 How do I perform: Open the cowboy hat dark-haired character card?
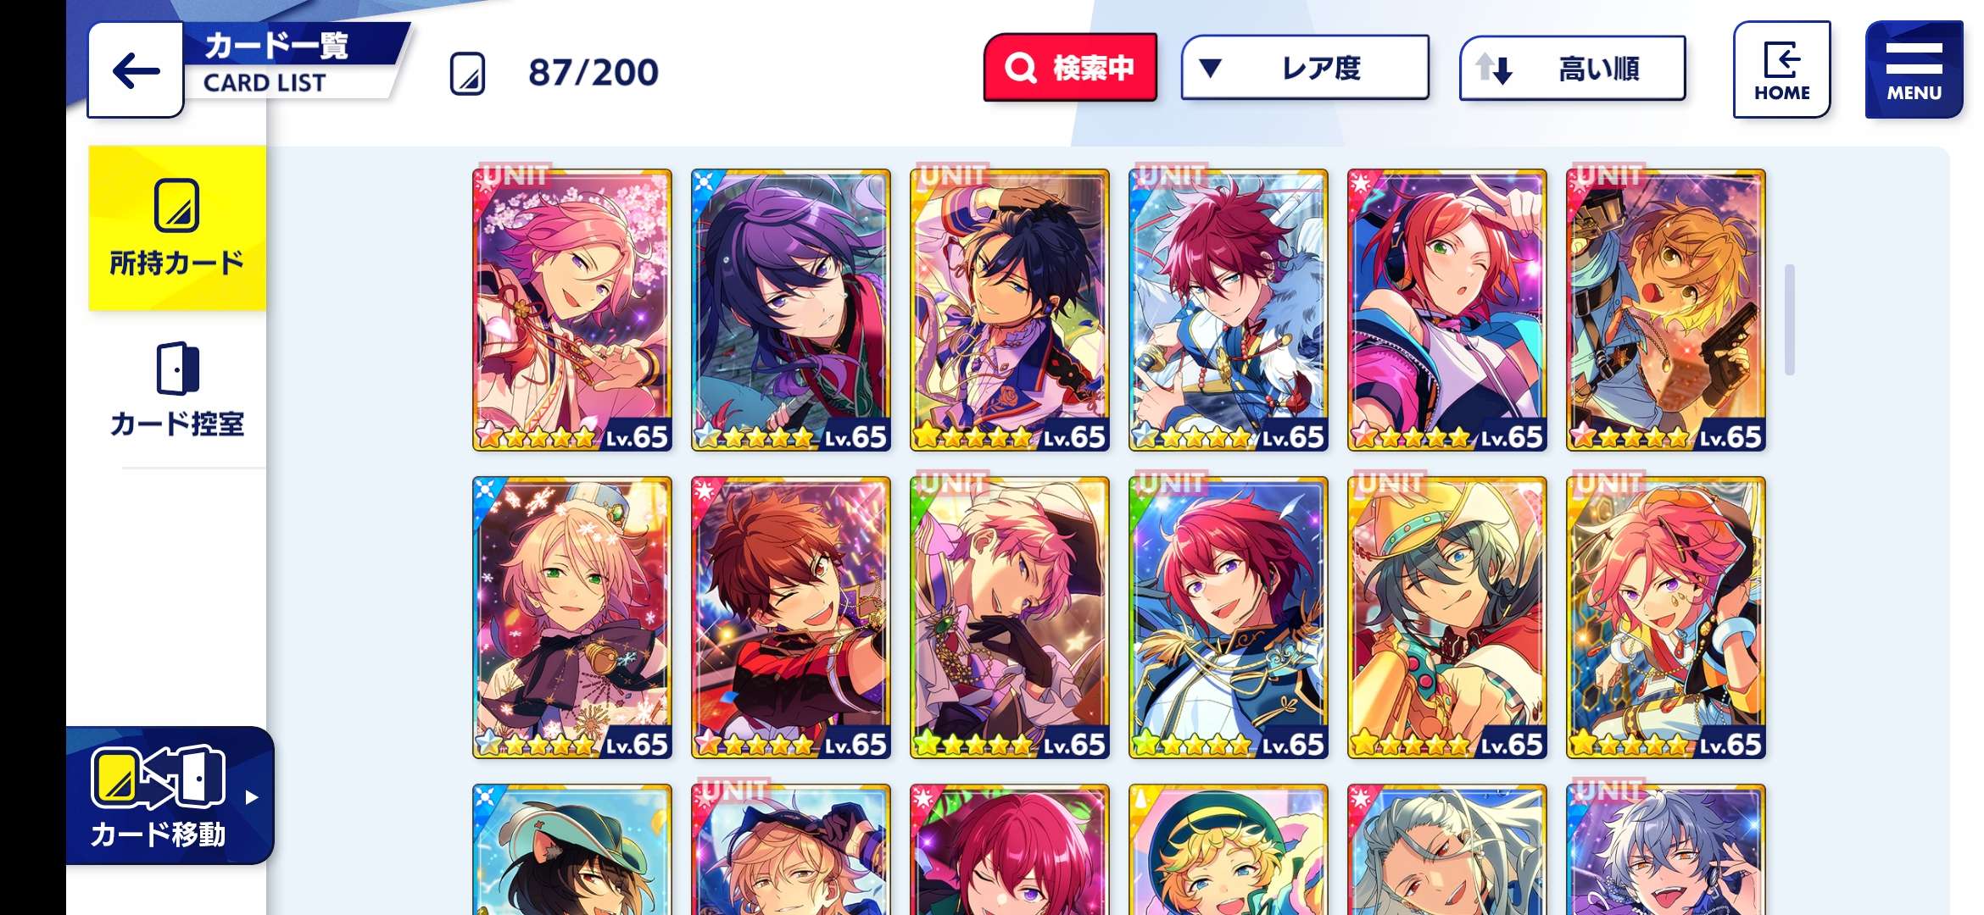[1447, 618]
